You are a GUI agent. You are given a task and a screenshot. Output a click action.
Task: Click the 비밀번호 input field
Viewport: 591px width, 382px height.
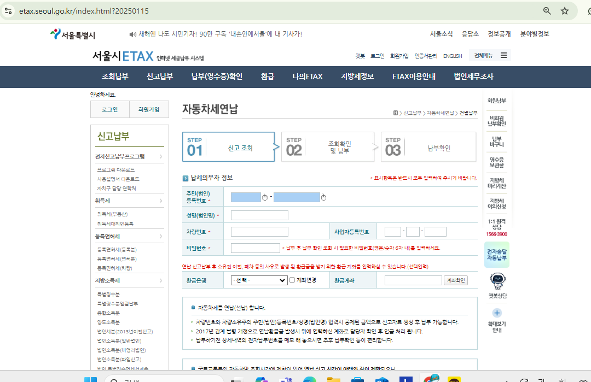(x=255, y=248)
